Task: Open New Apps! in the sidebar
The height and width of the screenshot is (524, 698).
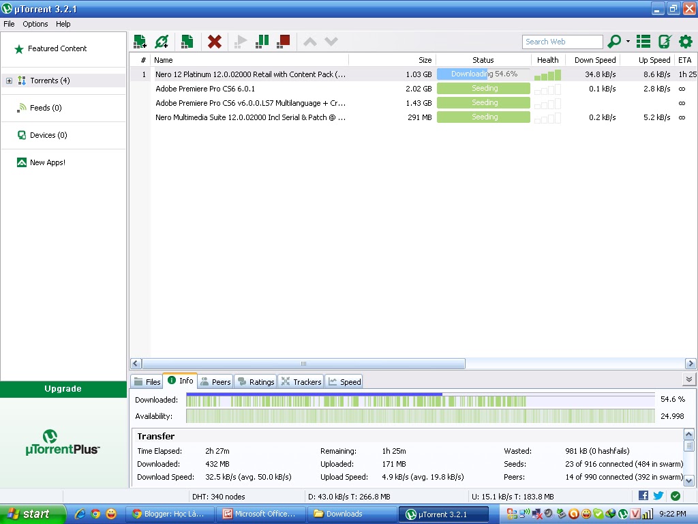Action: (47, 162)
